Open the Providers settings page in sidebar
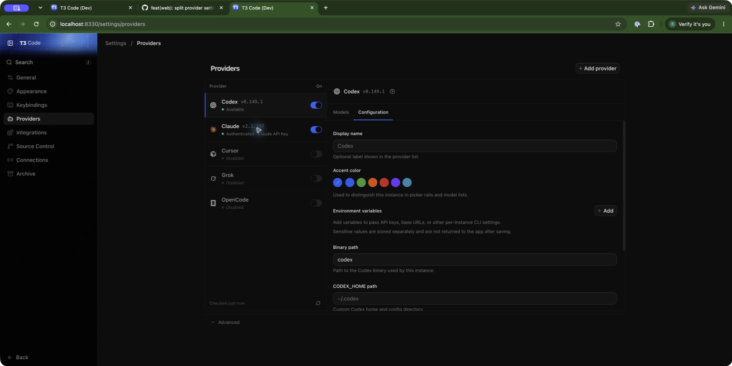 (x=49, y=119)
